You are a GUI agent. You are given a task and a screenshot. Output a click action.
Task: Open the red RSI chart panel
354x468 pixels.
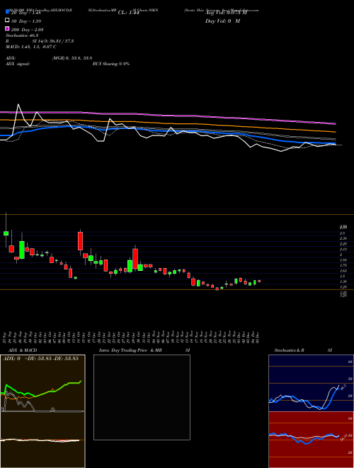311,440
